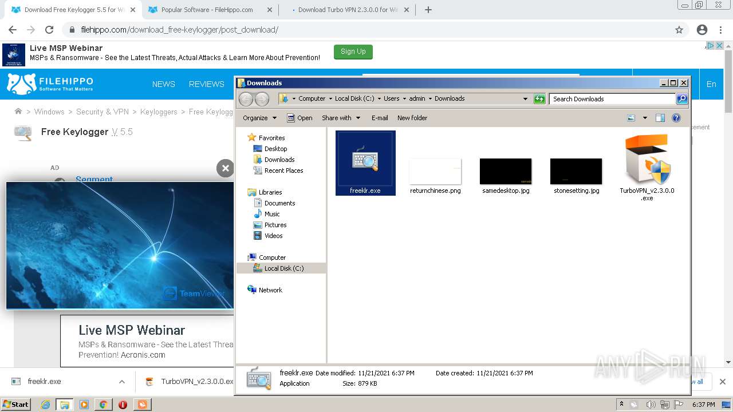Click Users in the address breadcrumb
The width and height of the screenshot is (733, 412).
pyautogui.click(x=392, y=98)
